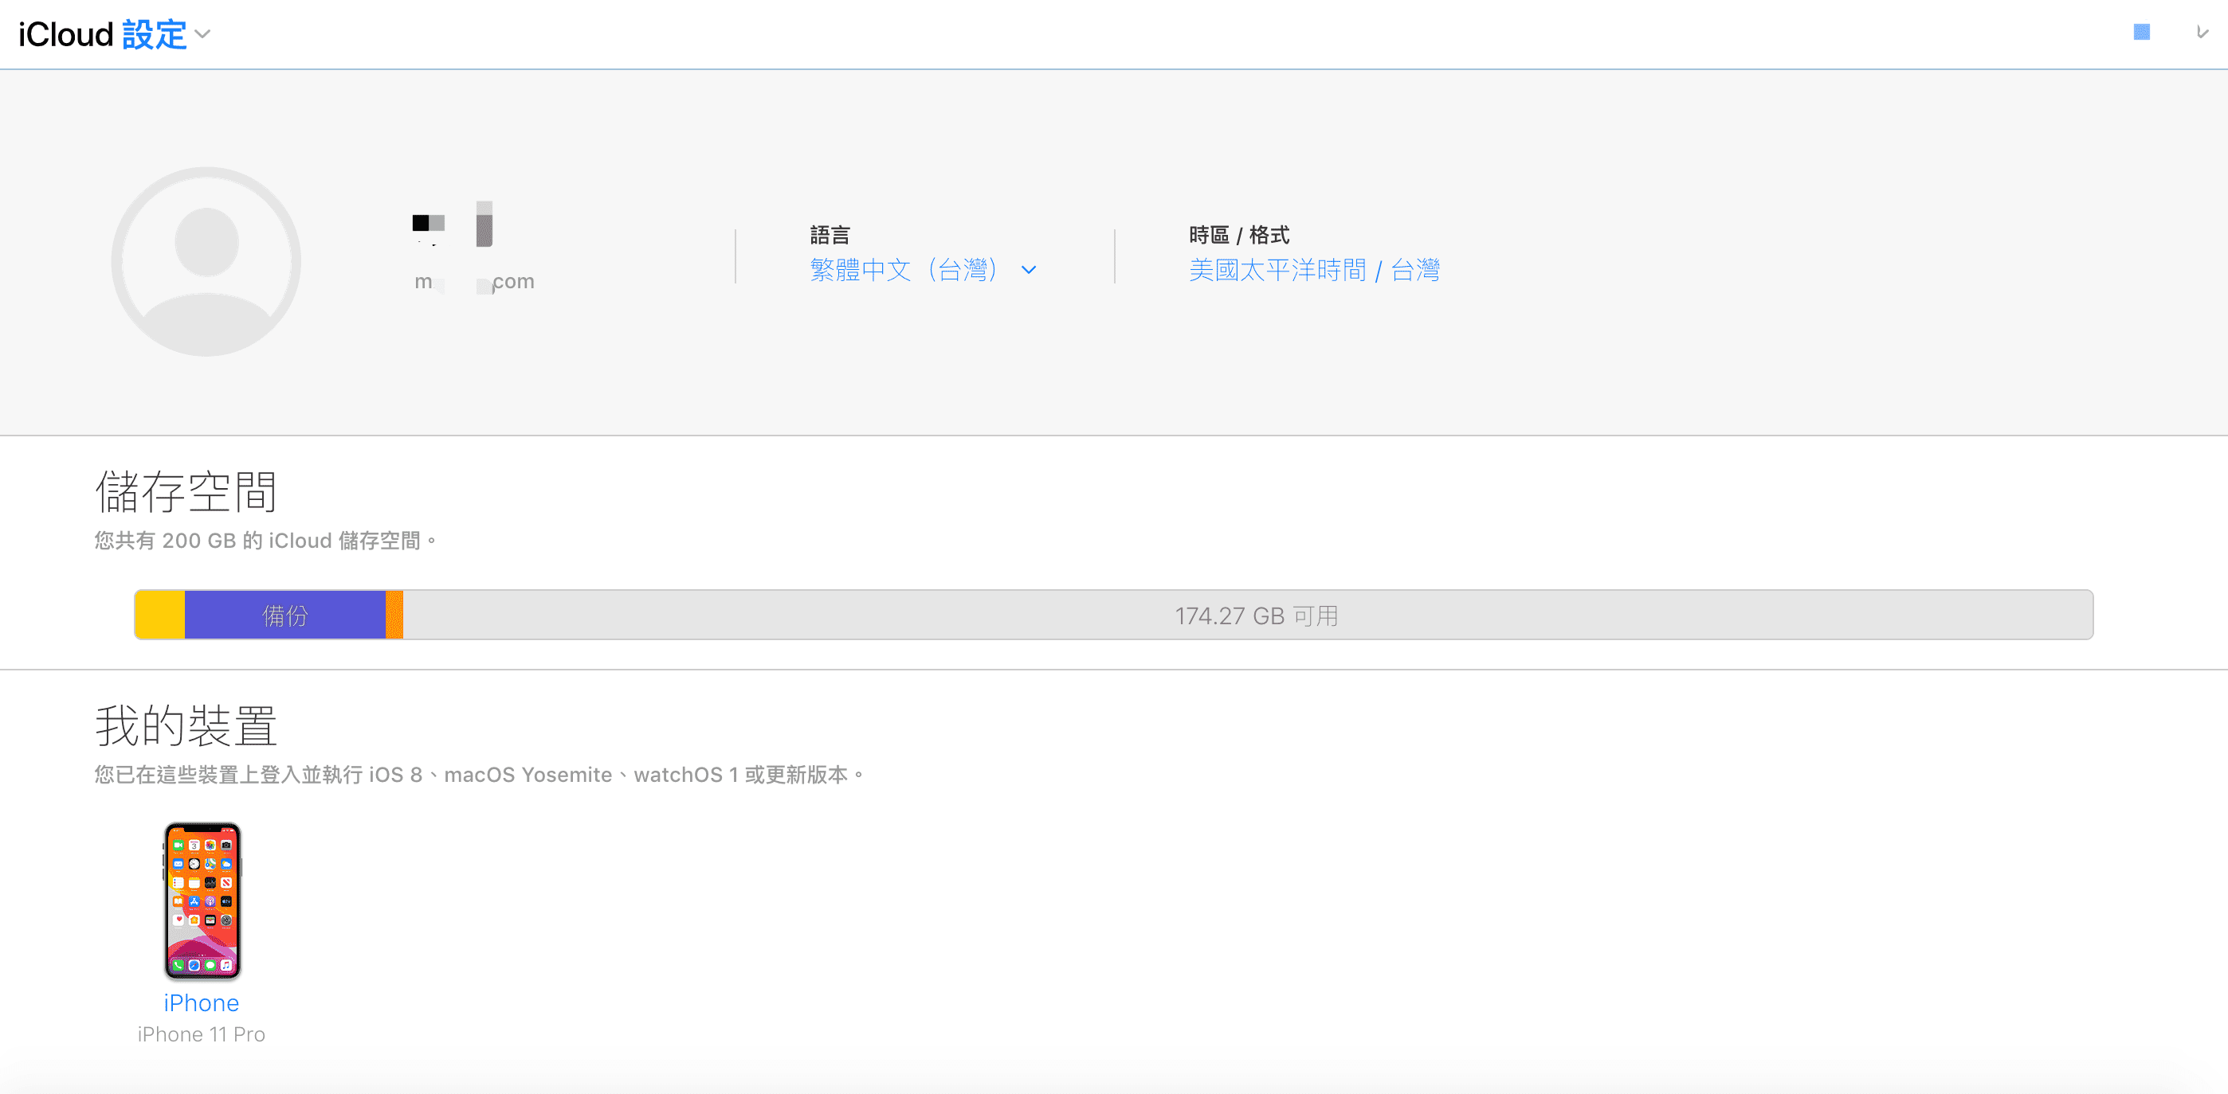Viewport: 2228px width, 1094px height.
Task: Open 繁體中文（台灣）language selector
Action: (903, 270)
